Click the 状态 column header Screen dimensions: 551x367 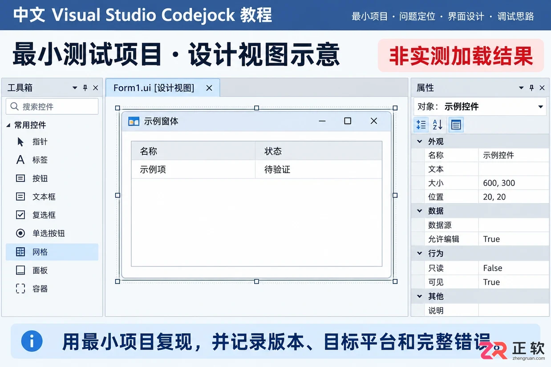(319, 151)
